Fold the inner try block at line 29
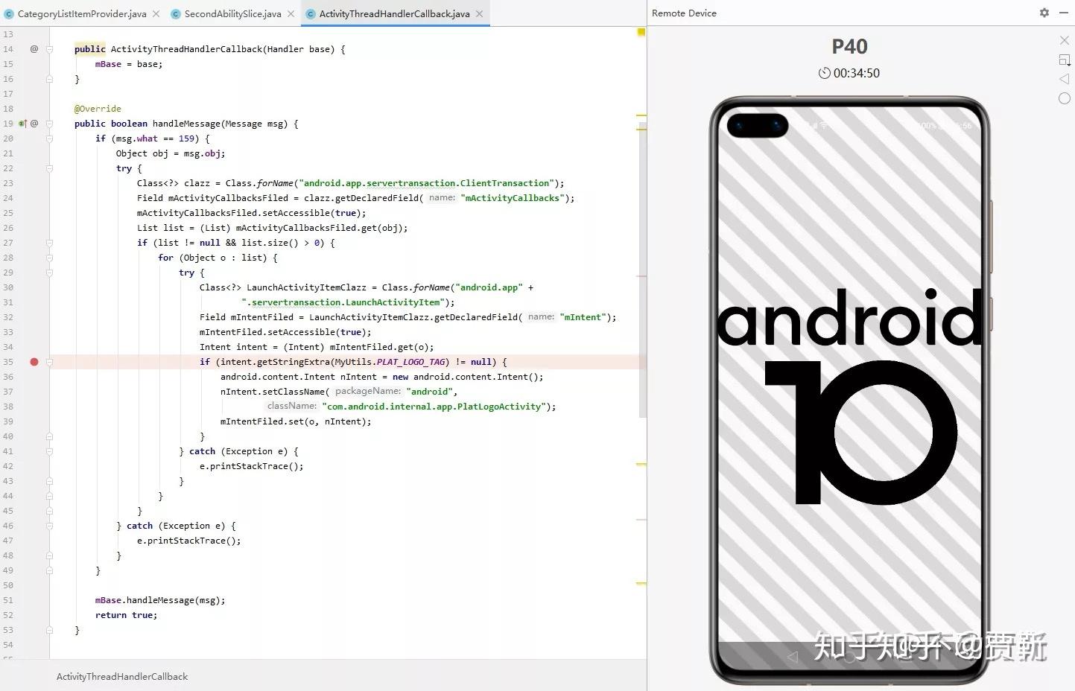 [50, 273]
